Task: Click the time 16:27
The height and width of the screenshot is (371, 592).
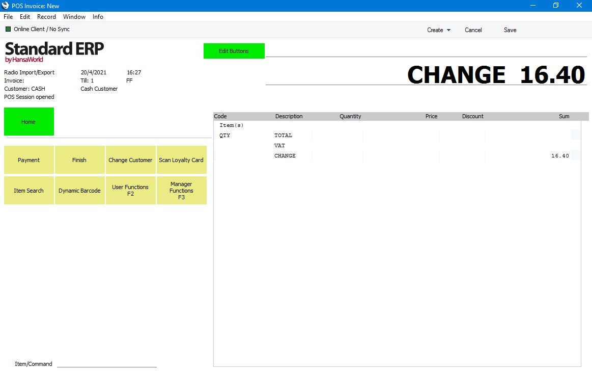Action: pos(134,72)
